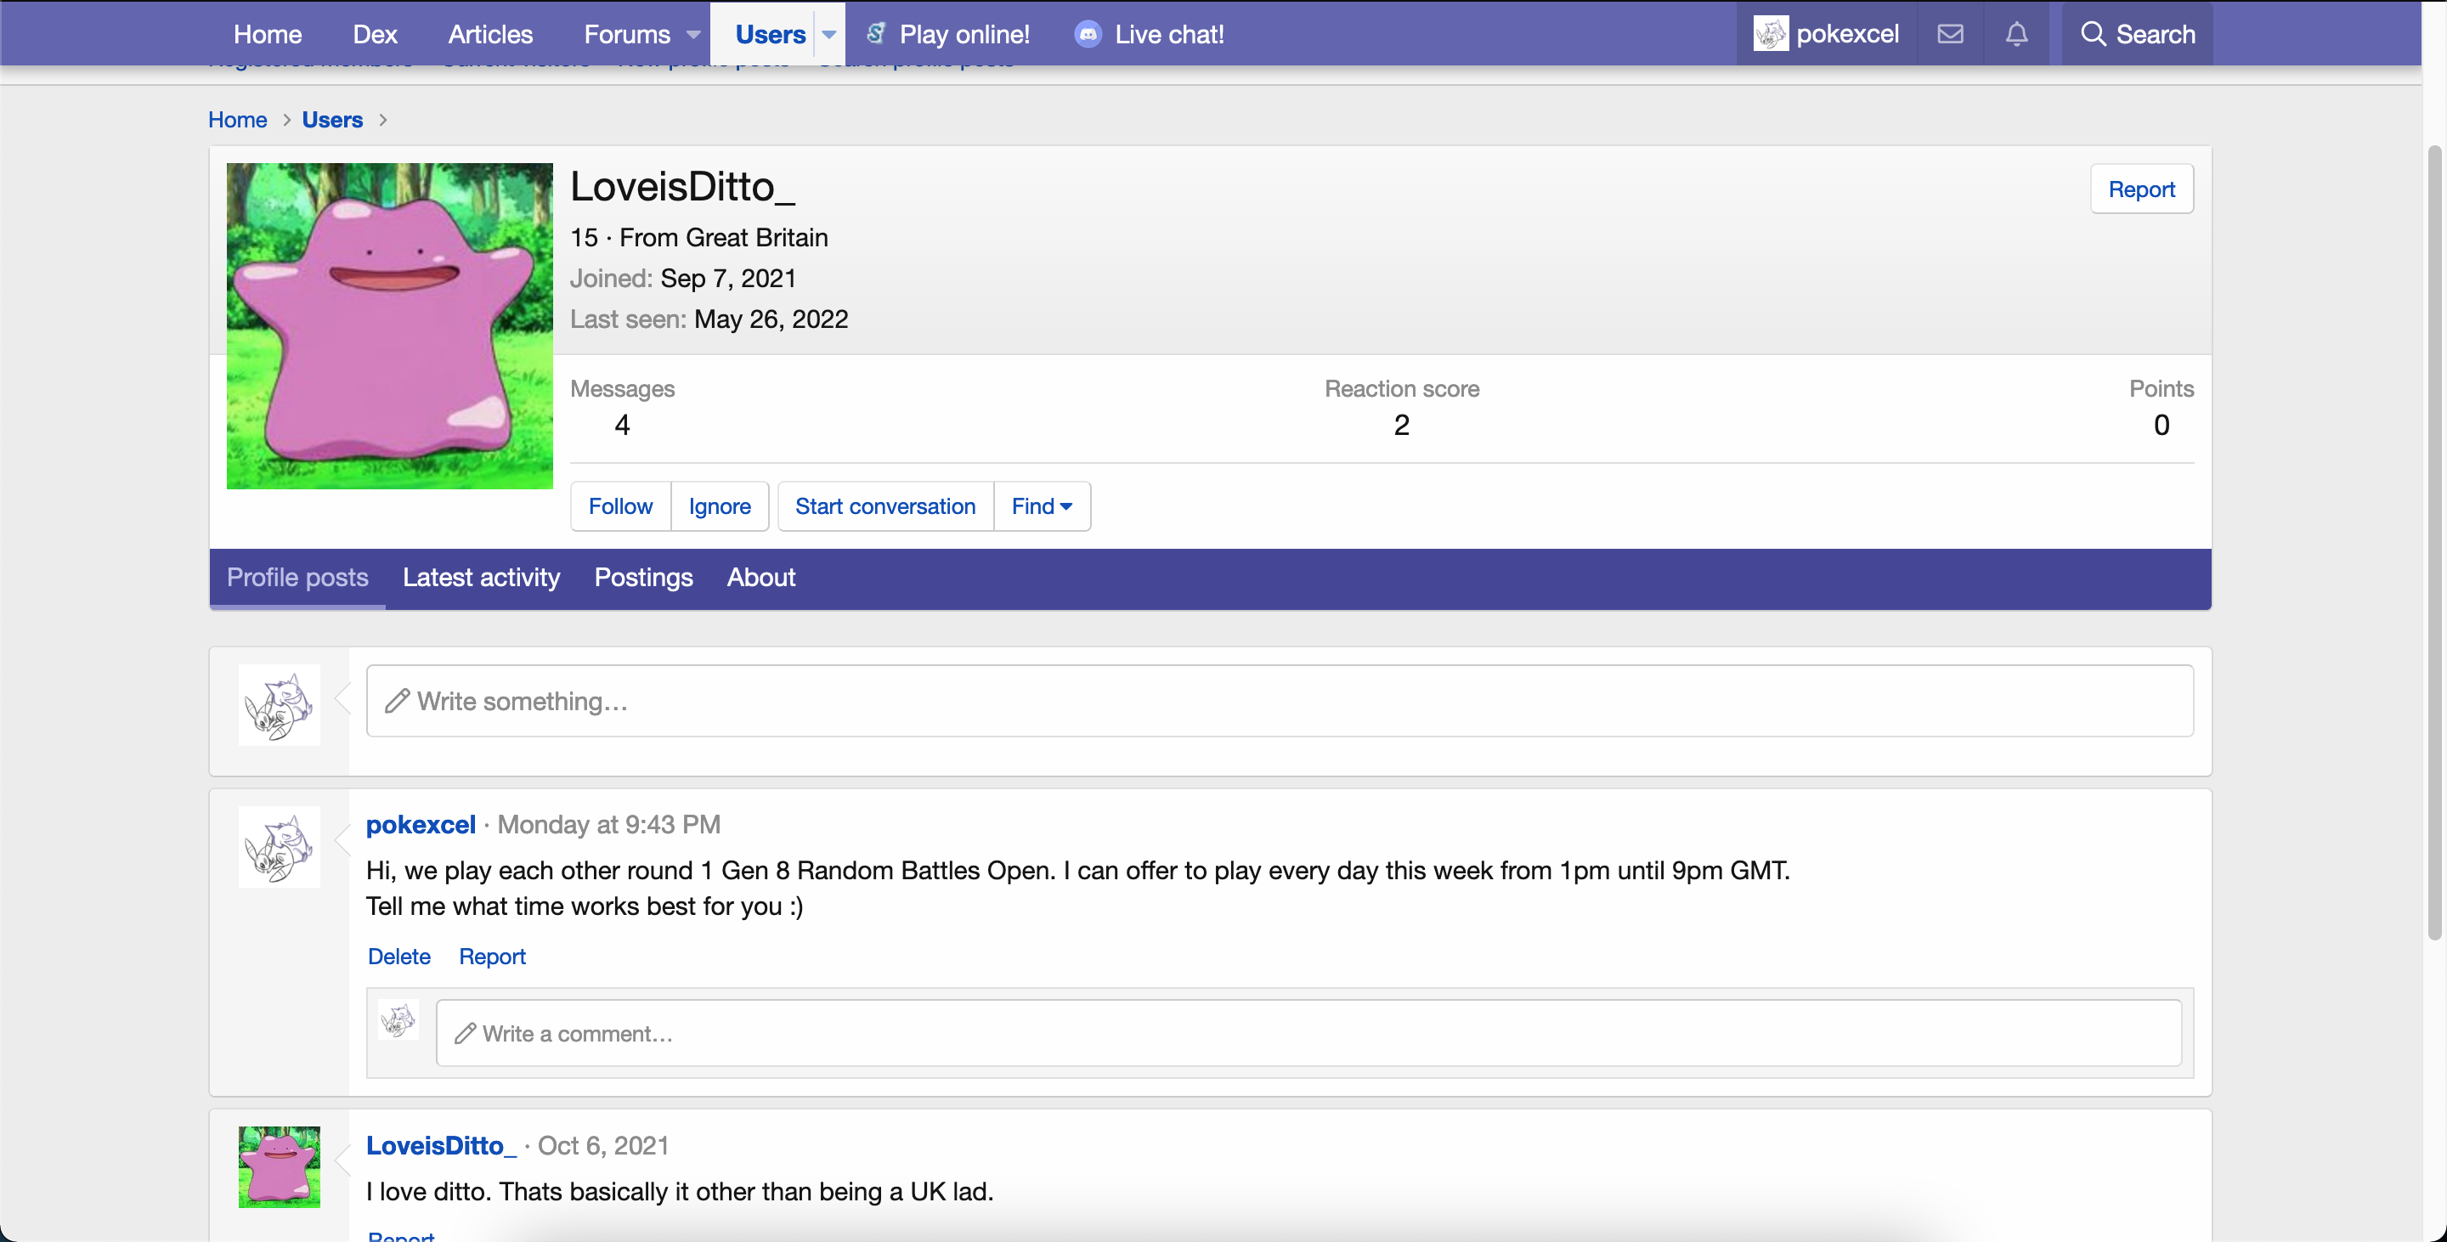Screen dimensions: 2447x1242
Task: Click LoveisDitto_ small avatar on Oct 6 post
Action: click(279, 1167)
